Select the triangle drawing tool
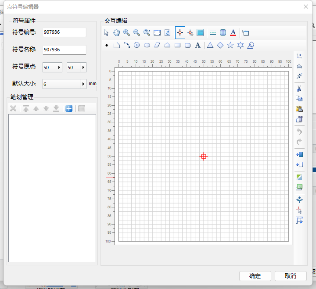The width and height of the screenshot is (316, 289). pyautogui.click(x=210, y=45)
